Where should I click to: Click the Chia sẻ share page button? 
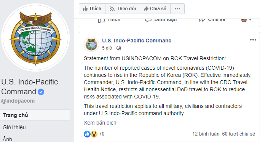click(155, 9)
